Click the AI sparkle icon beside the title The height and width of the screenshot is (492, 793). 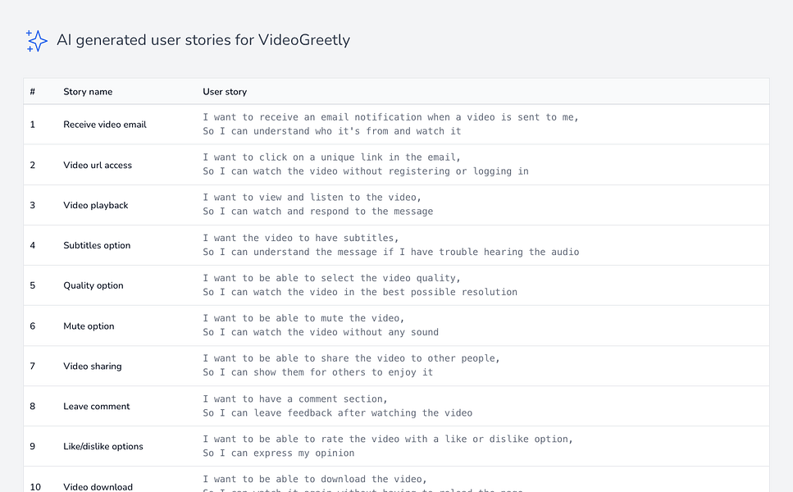coord(37,40)
